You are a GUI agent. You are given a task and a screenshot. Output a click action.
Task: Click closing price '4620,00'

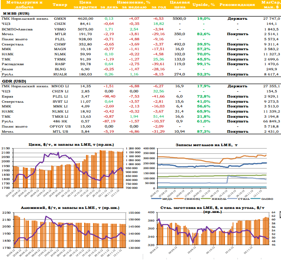point(85,19)
